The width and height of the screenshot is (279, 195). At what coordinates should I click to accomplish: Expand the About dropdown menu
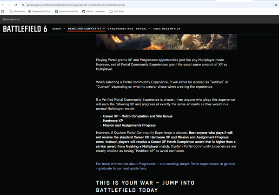coord(58,29)
